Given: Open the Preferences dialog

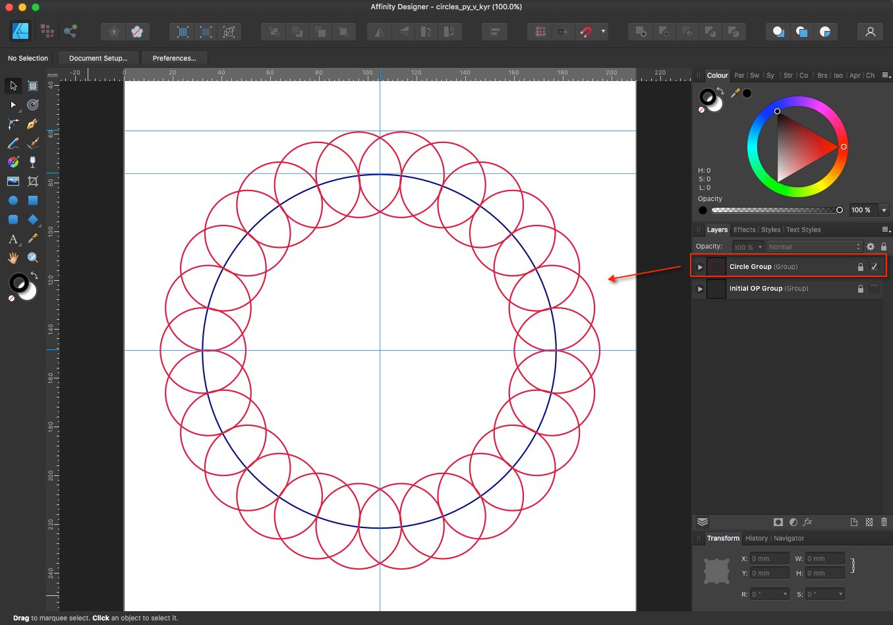Looking at the screenshot, I should [174, 58].
